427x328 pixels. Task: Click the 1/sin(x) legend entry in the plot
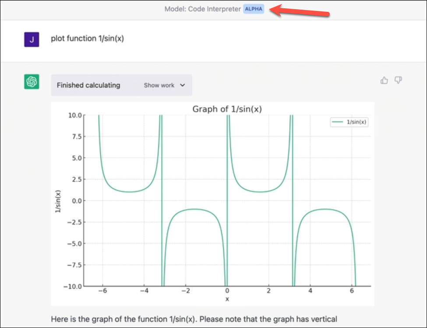point(349,122)
